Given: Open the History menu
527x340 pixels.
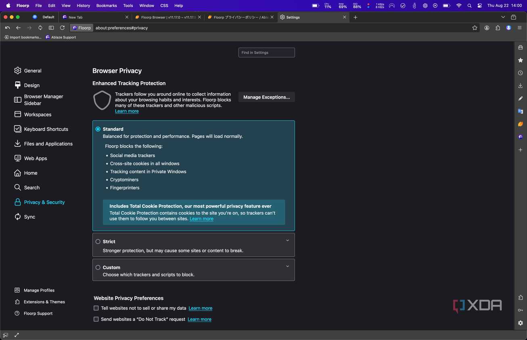Looking at the screenshot, I should [84, 6].
